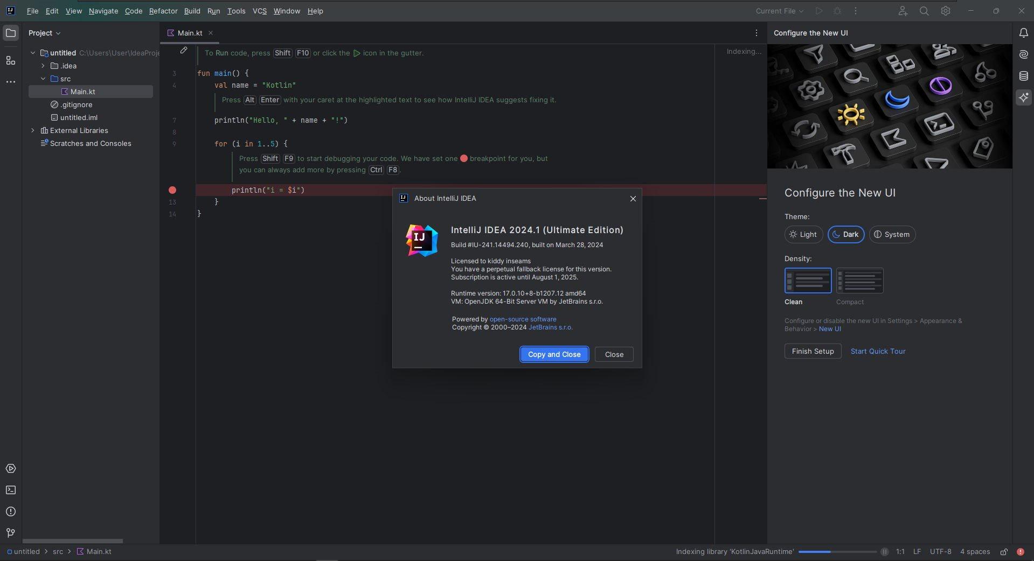This screenshot has width=1034, height=561.
Task: Open the Database tool window
Action: pyautogui.click(x=1023, y=76)
